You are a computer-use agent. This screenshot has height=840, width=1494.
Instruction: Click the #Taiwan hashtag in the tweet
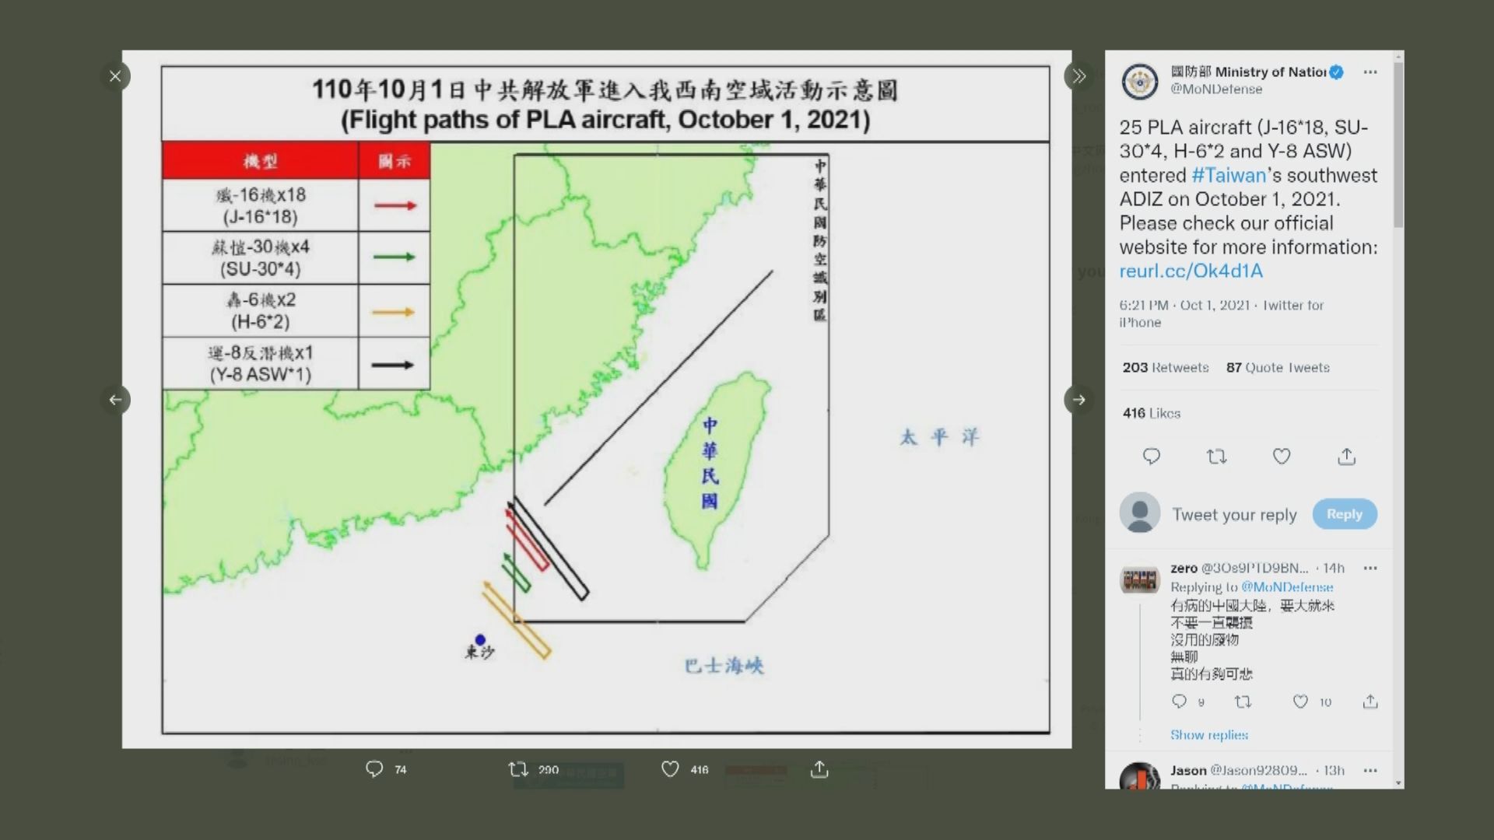[x=1228, y=175]
